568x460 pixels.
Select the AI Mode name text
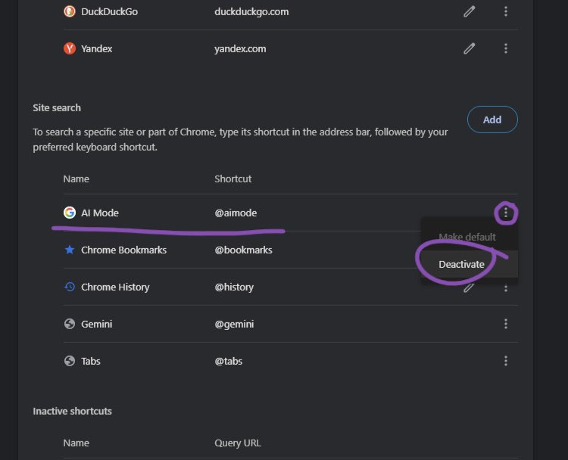[100, 213]
